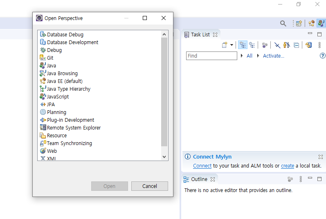Select Database Development in perspective list
Viewport: 326px width, 219px height.
pyautogui.click(x=69, y=42)
